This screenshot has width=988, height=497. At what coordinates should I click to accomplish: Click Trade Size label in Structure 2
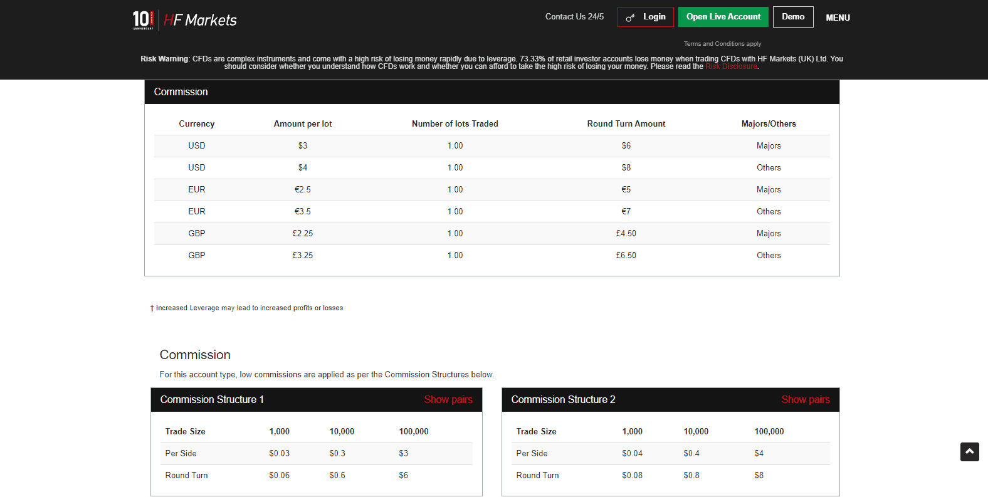(x=537, y=432)
